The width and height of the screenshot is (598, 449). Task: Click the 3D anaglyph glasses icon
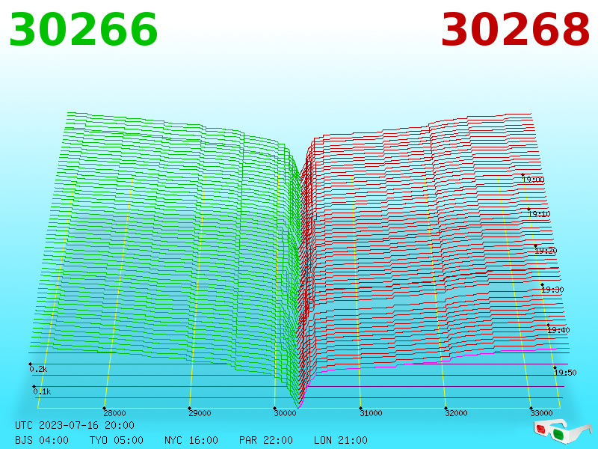562,431
